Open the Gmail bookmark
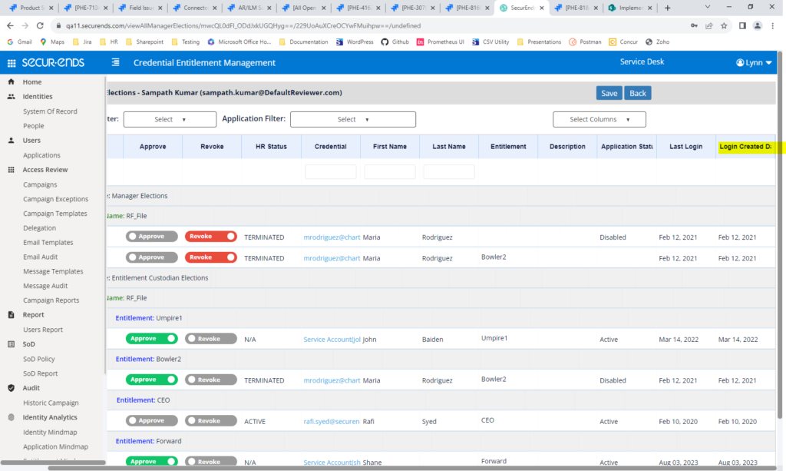Screen dimensions: 786x471 point(19,42)
